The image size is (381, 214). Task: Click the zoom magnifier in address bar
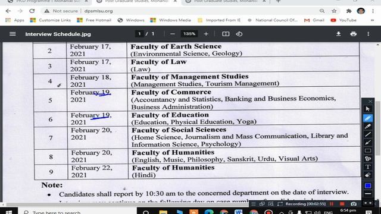pos(322,11)
